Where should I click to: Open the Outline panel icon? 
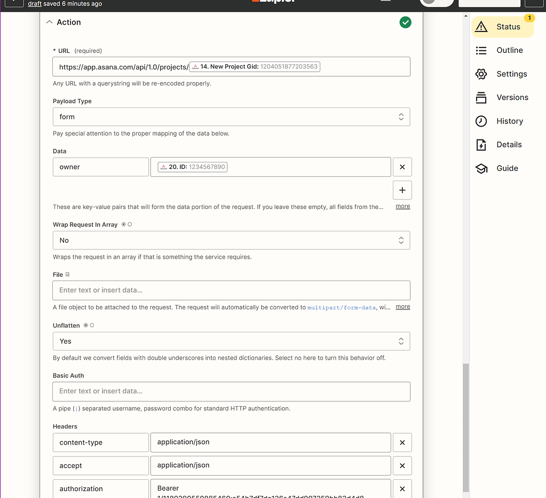(x=481, y=50)
